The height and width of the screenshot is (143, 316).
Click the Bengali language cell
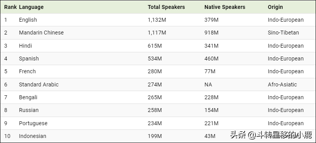[x=28, y=97]
